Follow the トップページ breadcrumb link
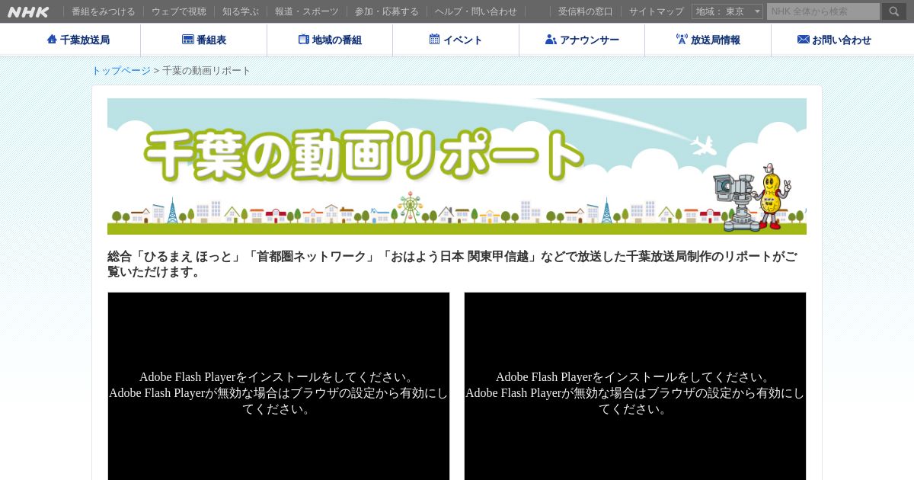Image resolution: width=914 pixels, height=480 pixels. coord(121,71)
